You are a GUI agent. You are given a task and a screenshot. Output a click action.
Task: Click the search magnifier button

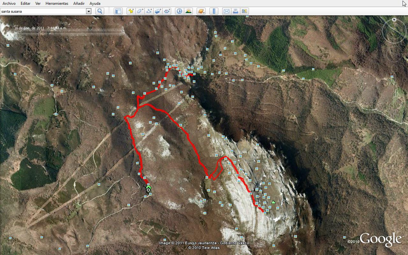[x=100, y=11]
